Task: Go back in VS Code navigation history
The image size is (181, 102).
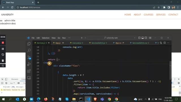Action: [x=82, y=38]
